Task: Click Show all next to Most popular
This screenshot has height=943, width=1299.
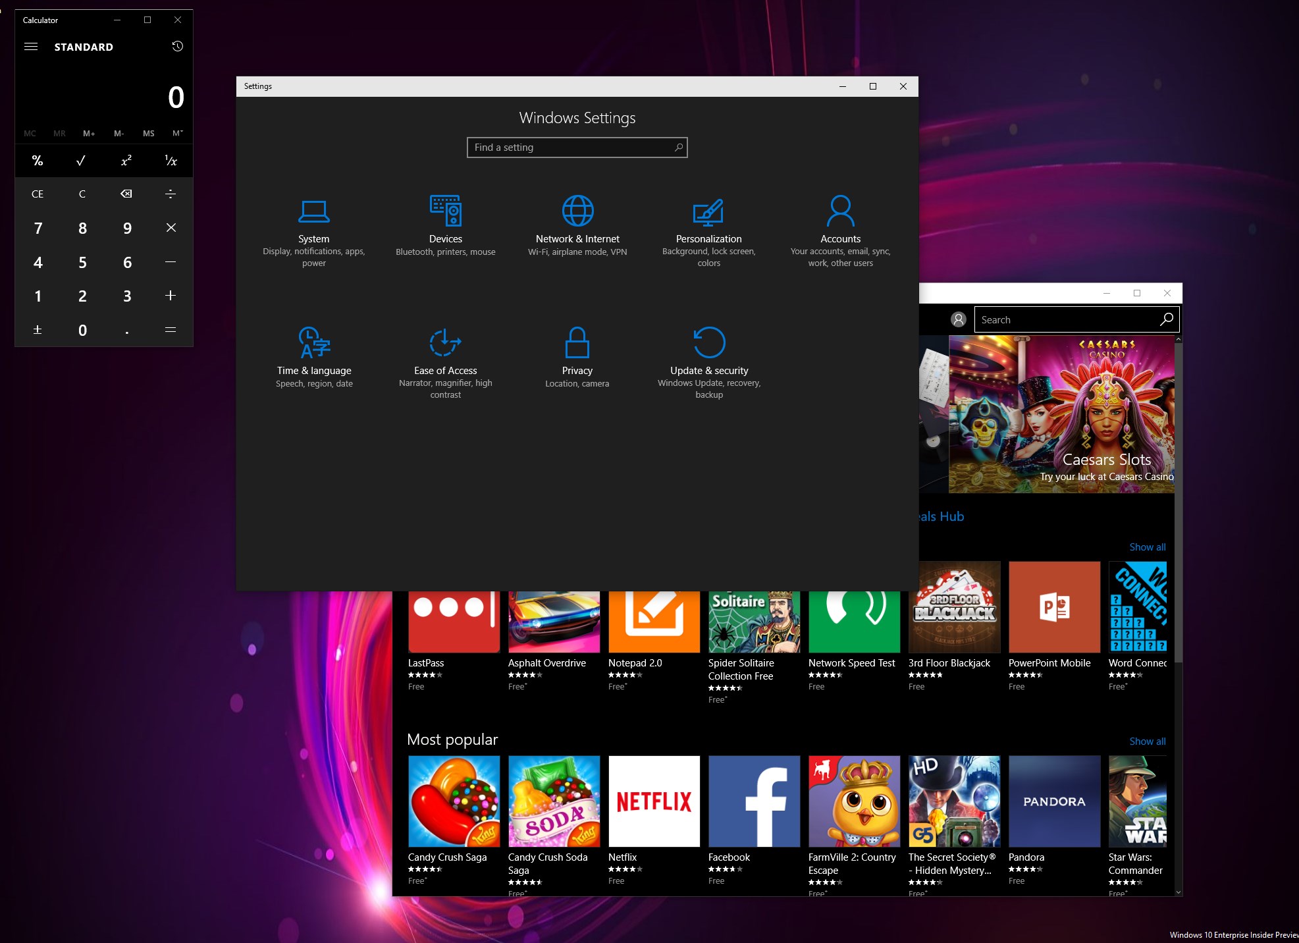Action: coord(1147,741)
